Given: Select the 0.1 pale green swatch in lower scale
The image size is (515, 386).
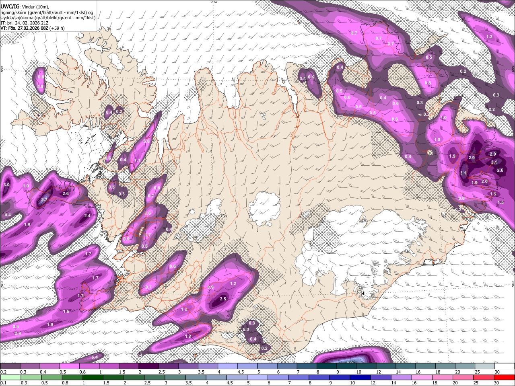Looking at the screenshot, I should click(10, 377).
